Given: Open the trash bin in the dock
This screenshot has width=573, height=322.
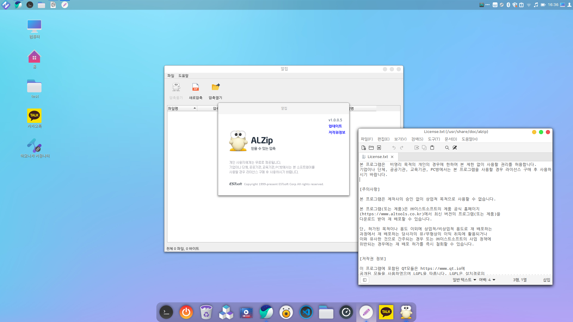Looking at the screenshot, I should tap(206, 312).
